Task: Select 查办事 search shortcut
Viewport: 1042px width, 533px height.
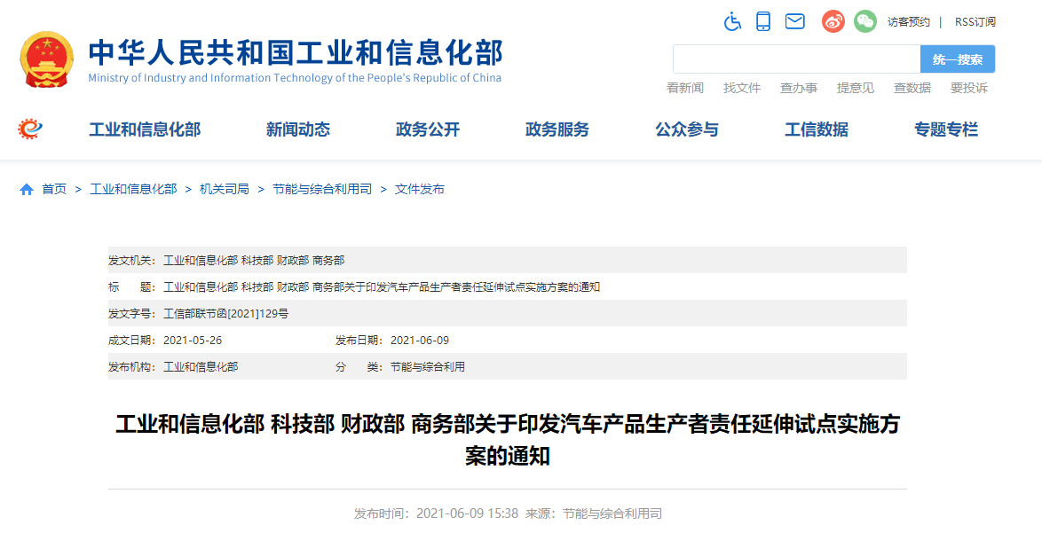Action: 799,88
